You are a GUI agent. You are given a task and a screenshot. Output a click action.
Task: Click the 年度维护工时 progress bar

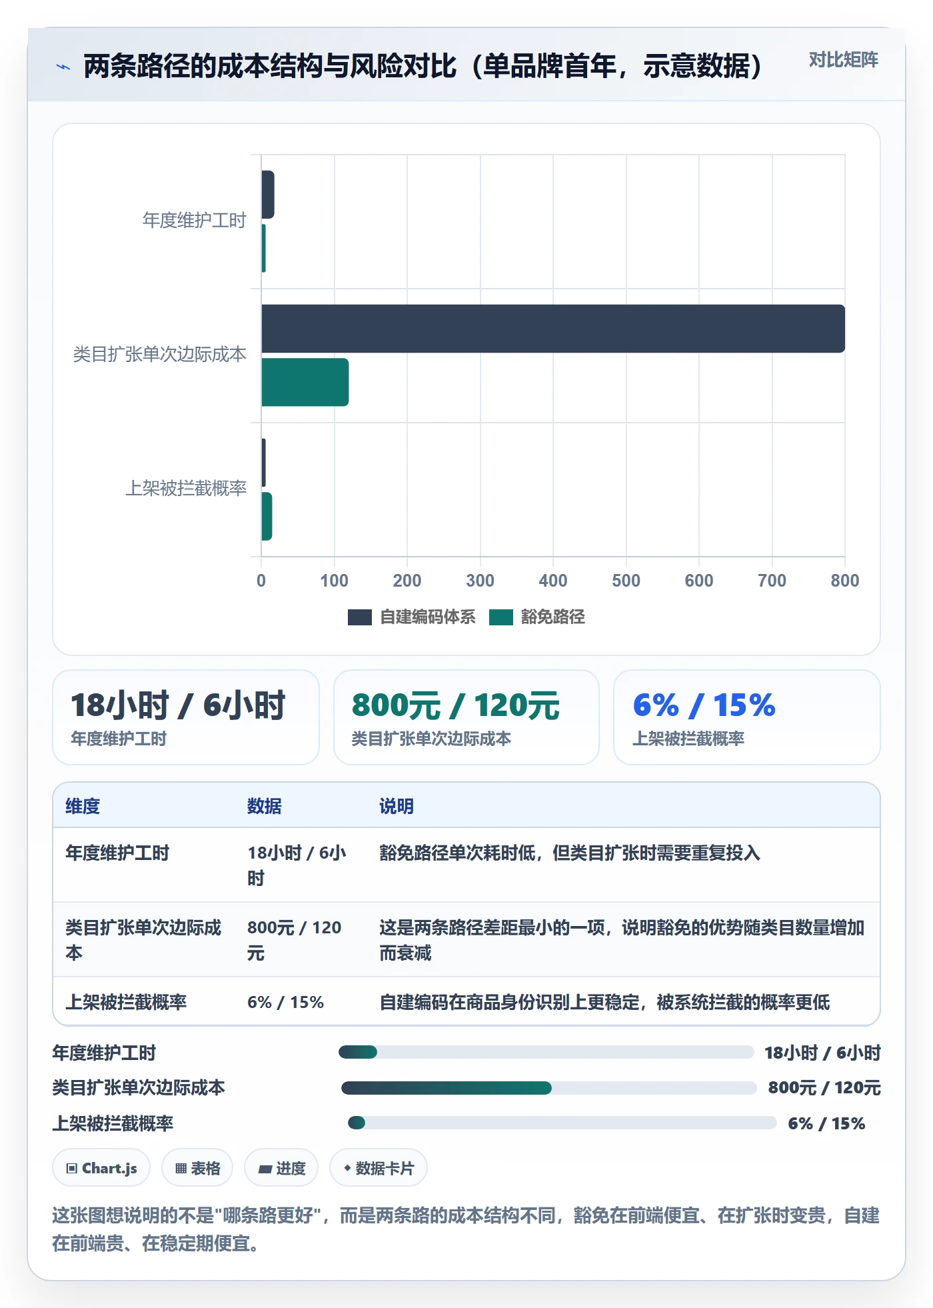pyautogui.click(x=546, y=1052)
